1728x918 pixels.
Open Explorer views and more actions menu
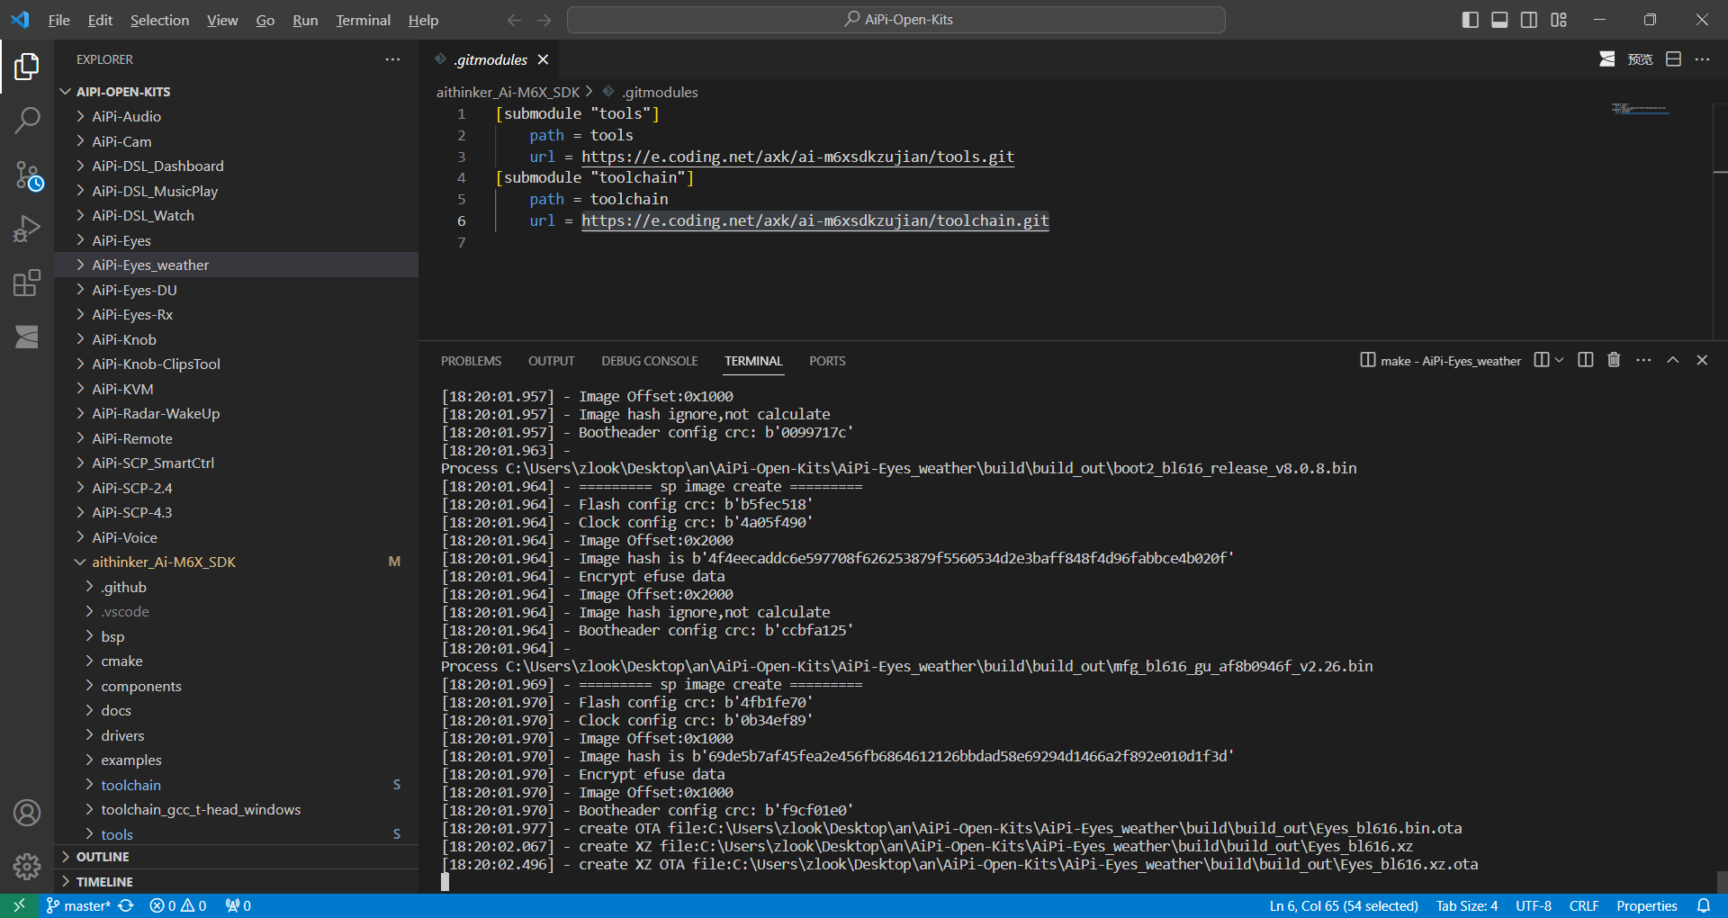[x=392, y=59]
